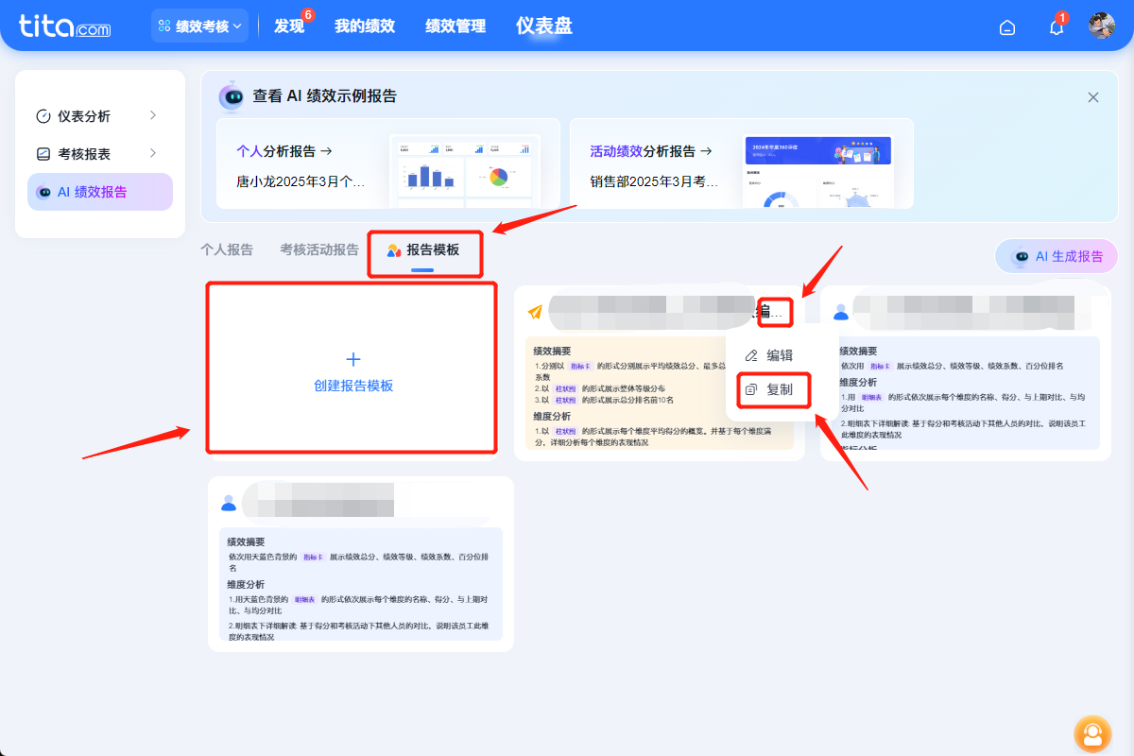Click the AI robot icon in the banner
The height and width of the screenshot is (756, 1134).
pyautogui.click(x=232, y=95)
